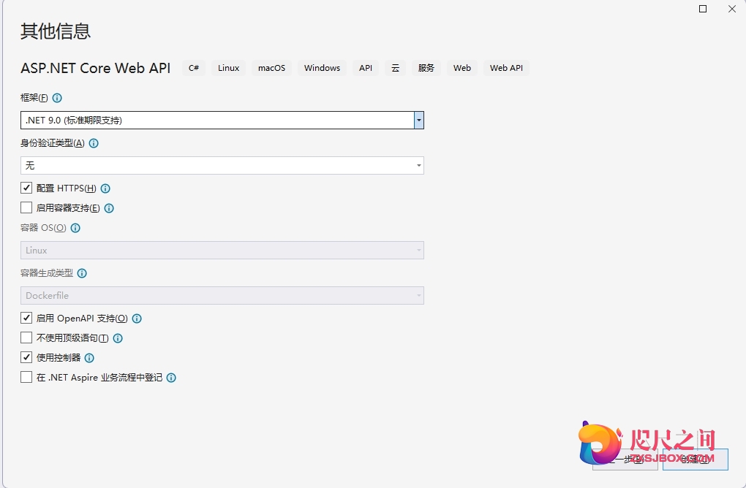Image resolution: width=746 pixels, height=488 pixels.
Task: Expand the 身份验证类型 dropdown set to 无
Action: pyautogui.click(x=222, y=165)
